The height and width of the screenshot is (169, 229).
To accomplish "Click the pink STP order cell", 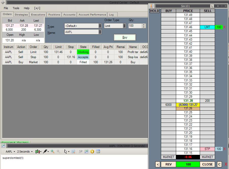I will (207, 149).
